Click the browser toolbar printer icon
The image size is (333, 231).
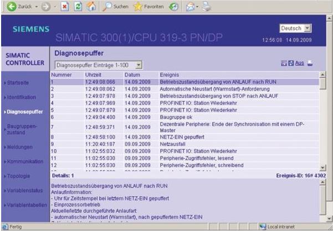pyautogui.click(x=207, y=7)
